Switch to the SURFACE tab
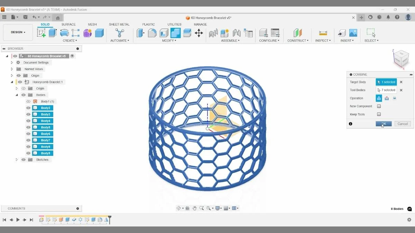Screen dimensions: 415x233 click(x=68, y=25)
